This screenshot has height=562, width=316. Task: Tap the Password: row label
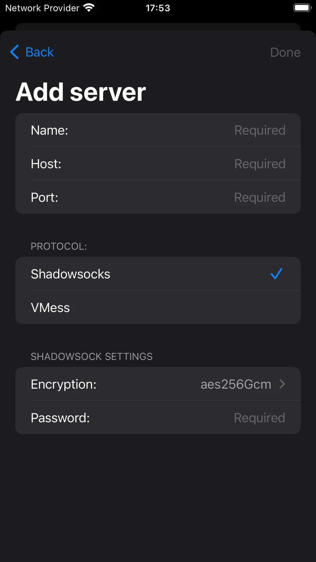[x=60, y=418]
